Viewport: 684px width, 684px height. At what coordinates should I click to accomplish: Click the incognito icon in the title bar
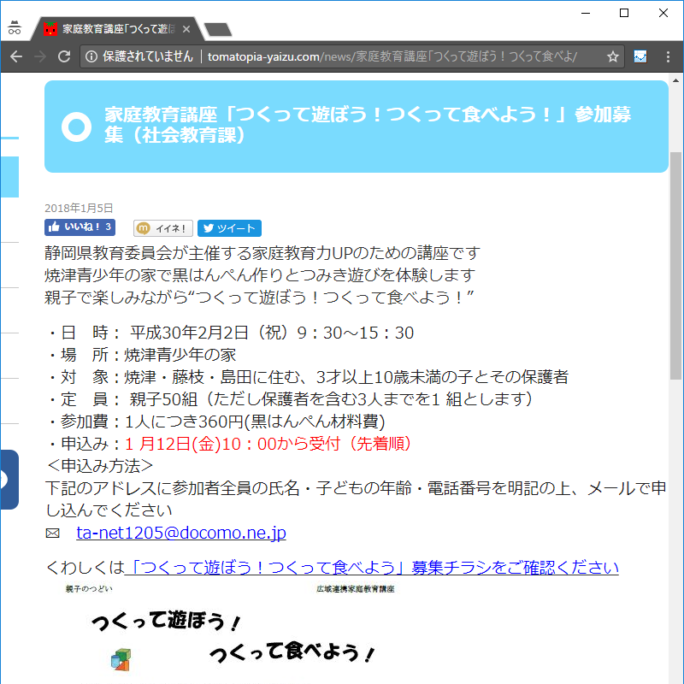tap(14, 28)
